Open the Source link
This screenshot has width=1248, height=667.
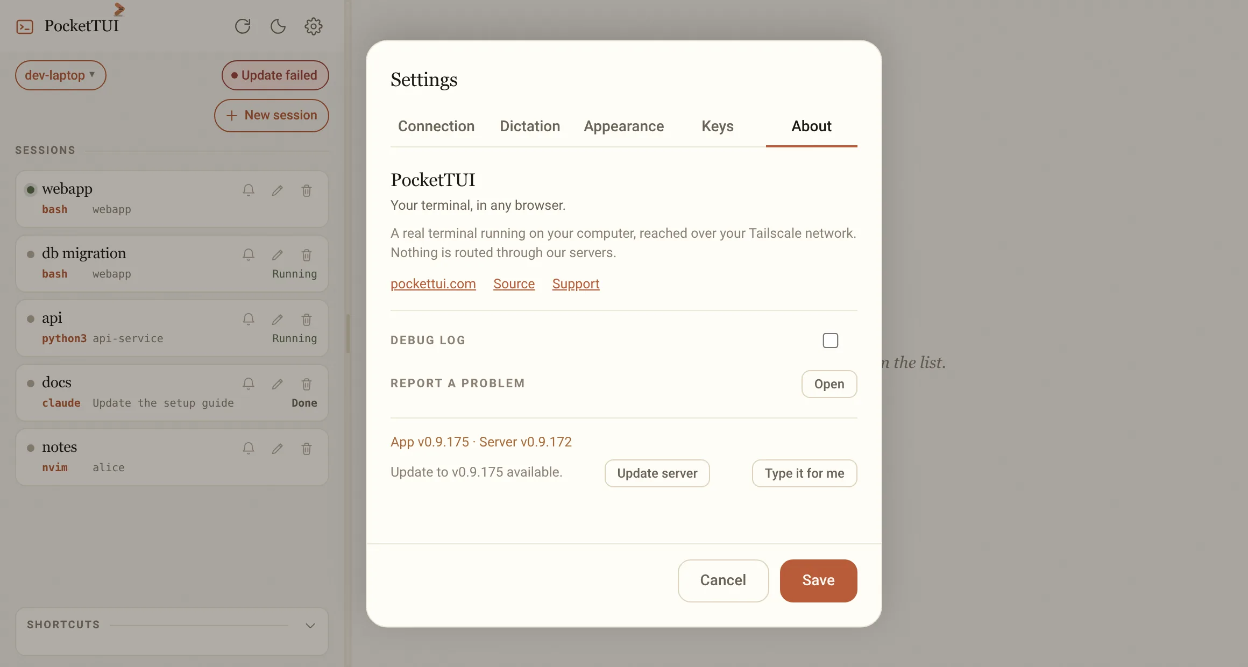[x=514, y=283]
